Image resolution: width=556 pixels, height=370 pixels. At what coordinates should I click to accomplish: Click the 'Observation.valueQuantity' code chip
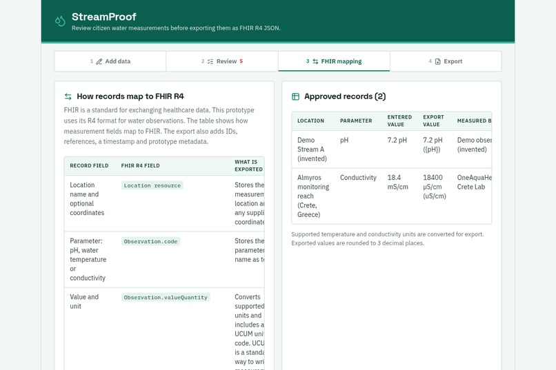(166, 298)
